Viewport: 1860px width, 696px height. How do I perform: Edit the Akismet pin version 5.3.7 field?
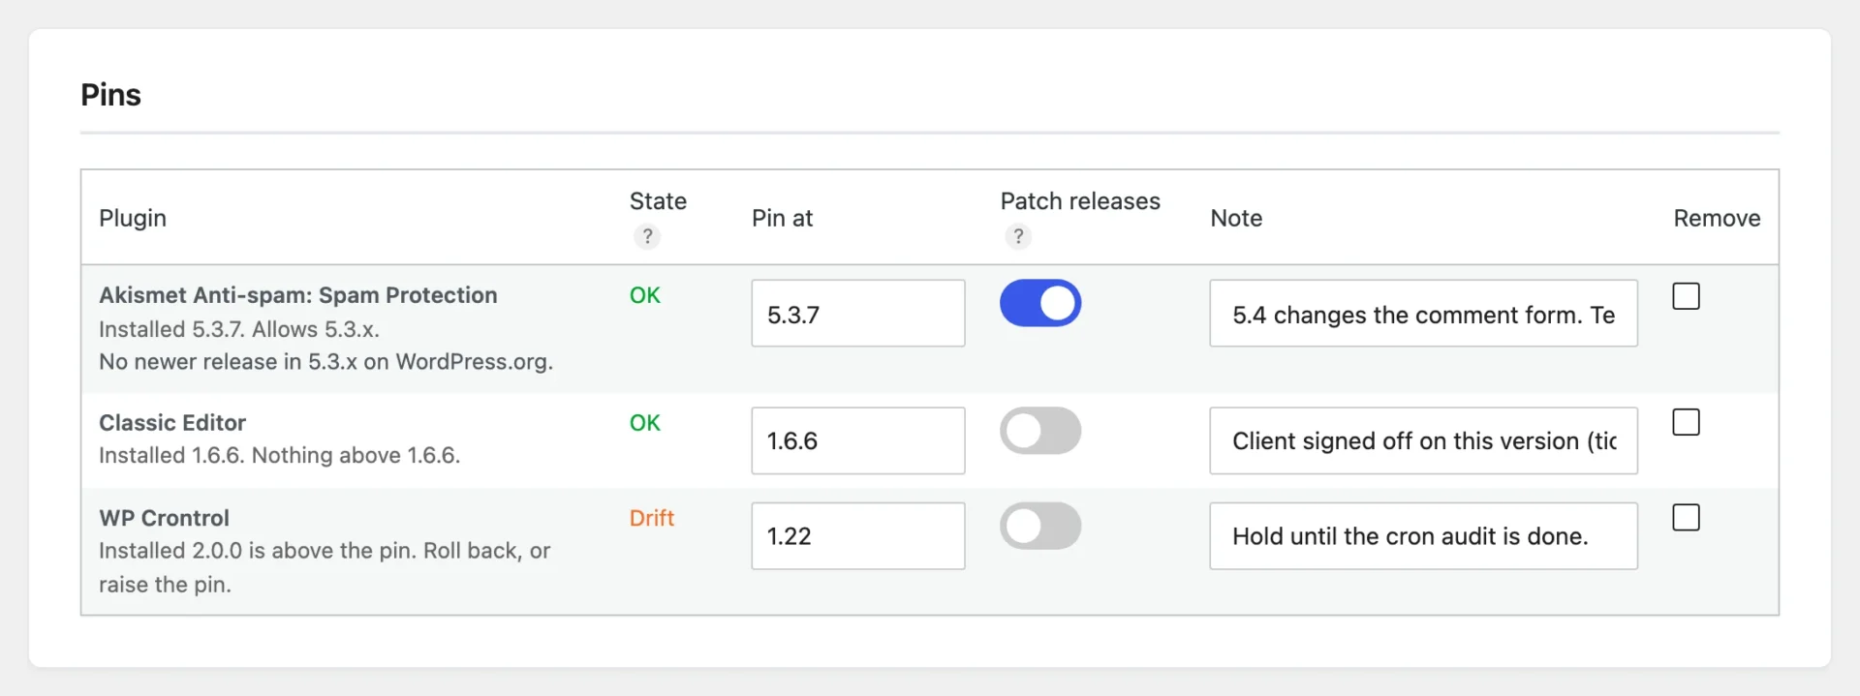point(858,314)
